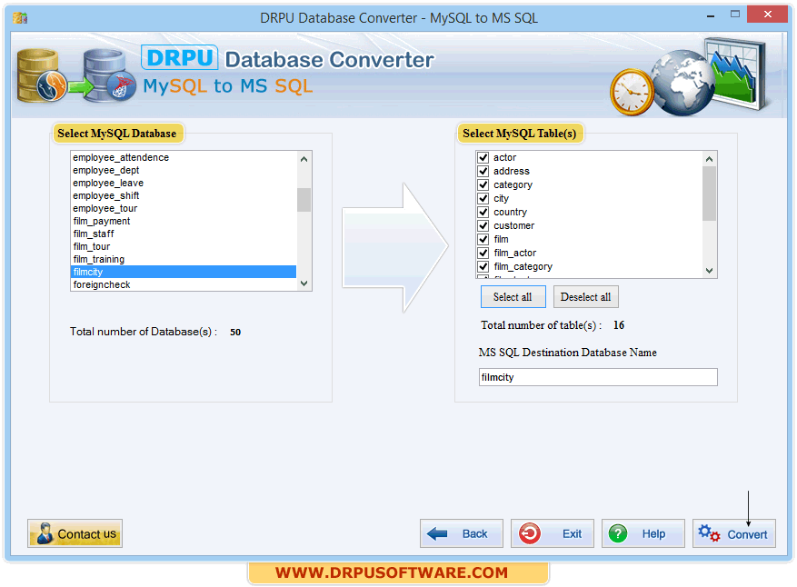Image resolution: width=797 pixels, height=587 pixels.
Task: Click table list scroll down arrow
Action: pyautogui.click(x=710, y=271)
